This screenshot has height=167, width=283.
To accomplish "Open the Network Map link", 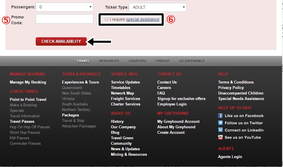I will 122,93.
